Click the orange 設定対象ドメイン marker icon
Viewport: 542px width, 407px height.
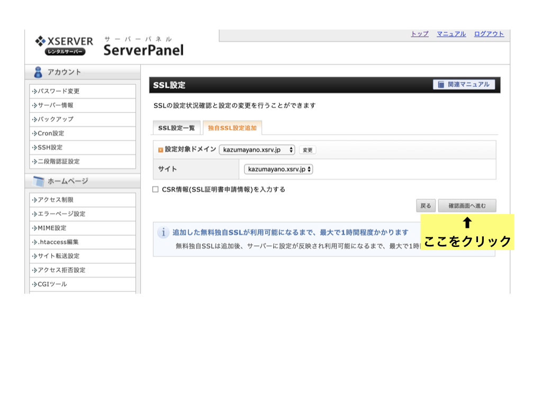coord(160,150)
